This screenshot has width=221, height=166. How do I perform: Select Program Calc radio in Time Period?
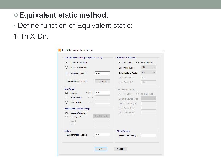pos(67,98)
